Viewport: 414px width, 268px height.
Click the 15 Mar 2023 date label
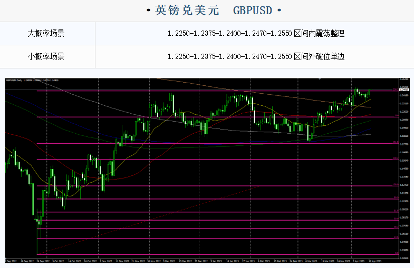(328, 261)
